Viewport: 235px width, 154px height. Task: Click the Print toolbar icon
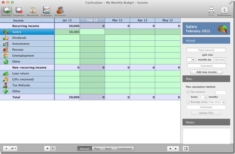click(211, 12)
